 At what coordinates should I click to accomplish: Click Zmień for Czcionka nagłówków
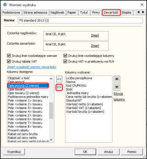coord(95,36)
